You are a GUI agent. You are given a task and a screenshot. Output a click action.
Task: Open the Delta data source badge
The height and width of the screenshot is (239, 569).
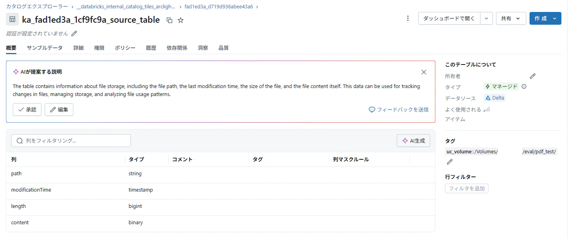(494, 98)
